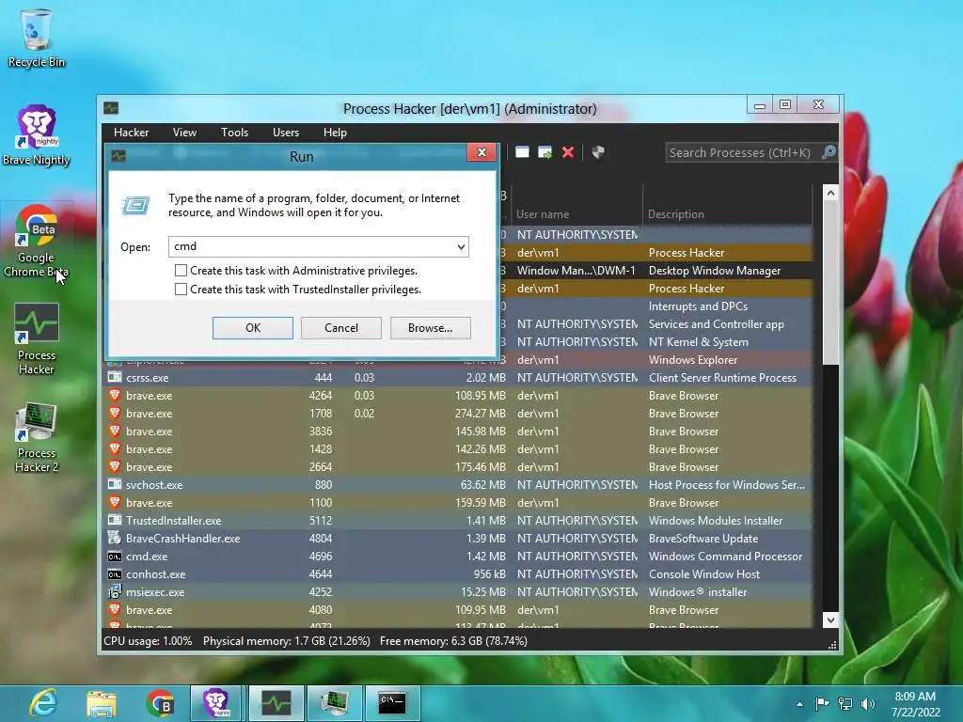
Task: Click the BraveCrashHandler.exe process icon
Action: [114, 537]
